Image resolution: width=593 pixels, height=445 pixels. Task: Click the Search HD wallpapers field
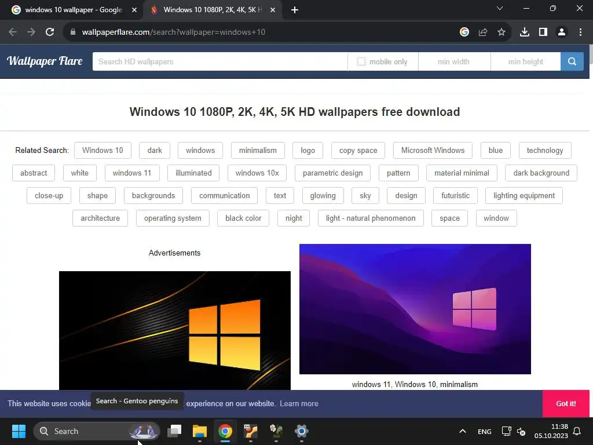tap(220, 61)
